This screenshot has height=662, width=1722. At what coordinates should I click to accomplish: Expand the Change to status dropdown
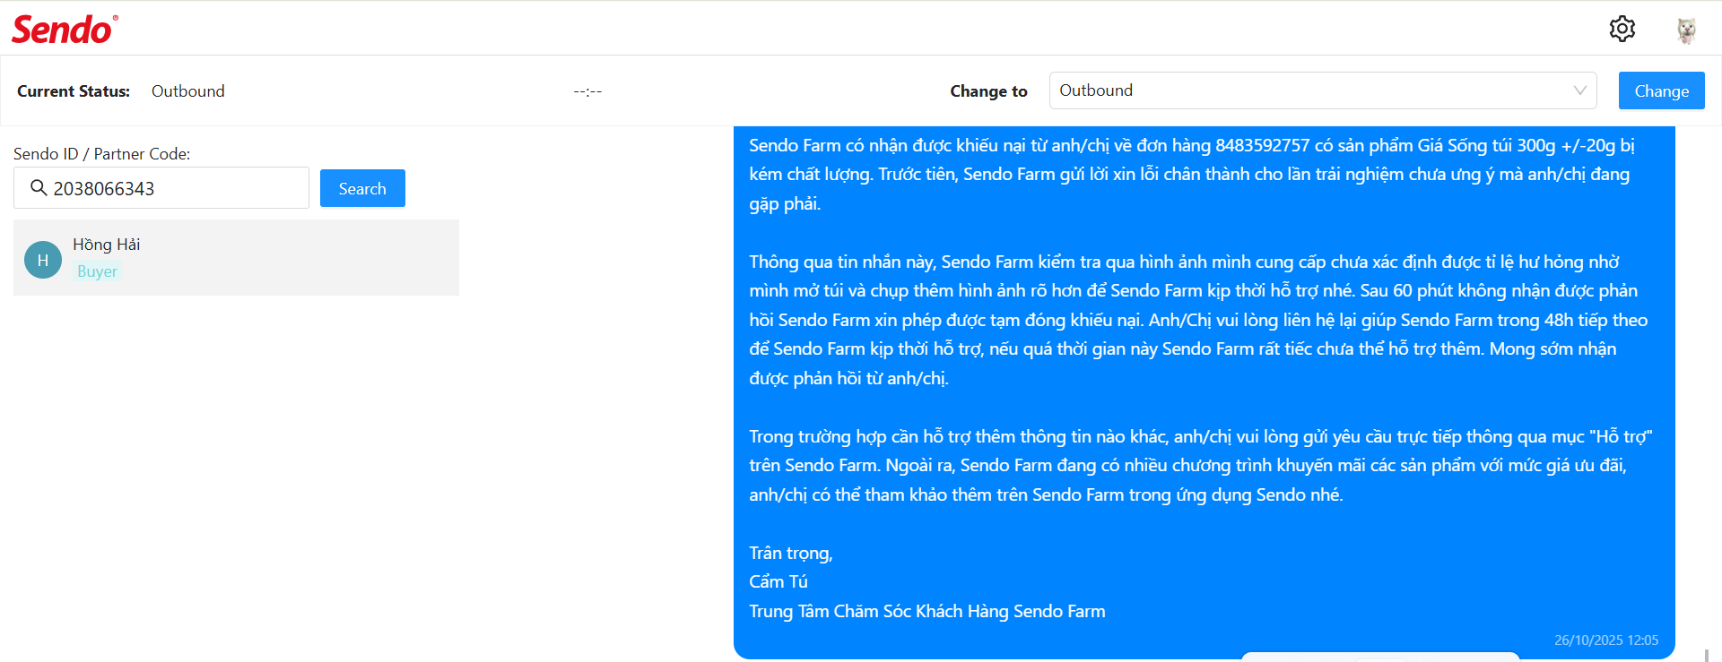coord(1323,90)
